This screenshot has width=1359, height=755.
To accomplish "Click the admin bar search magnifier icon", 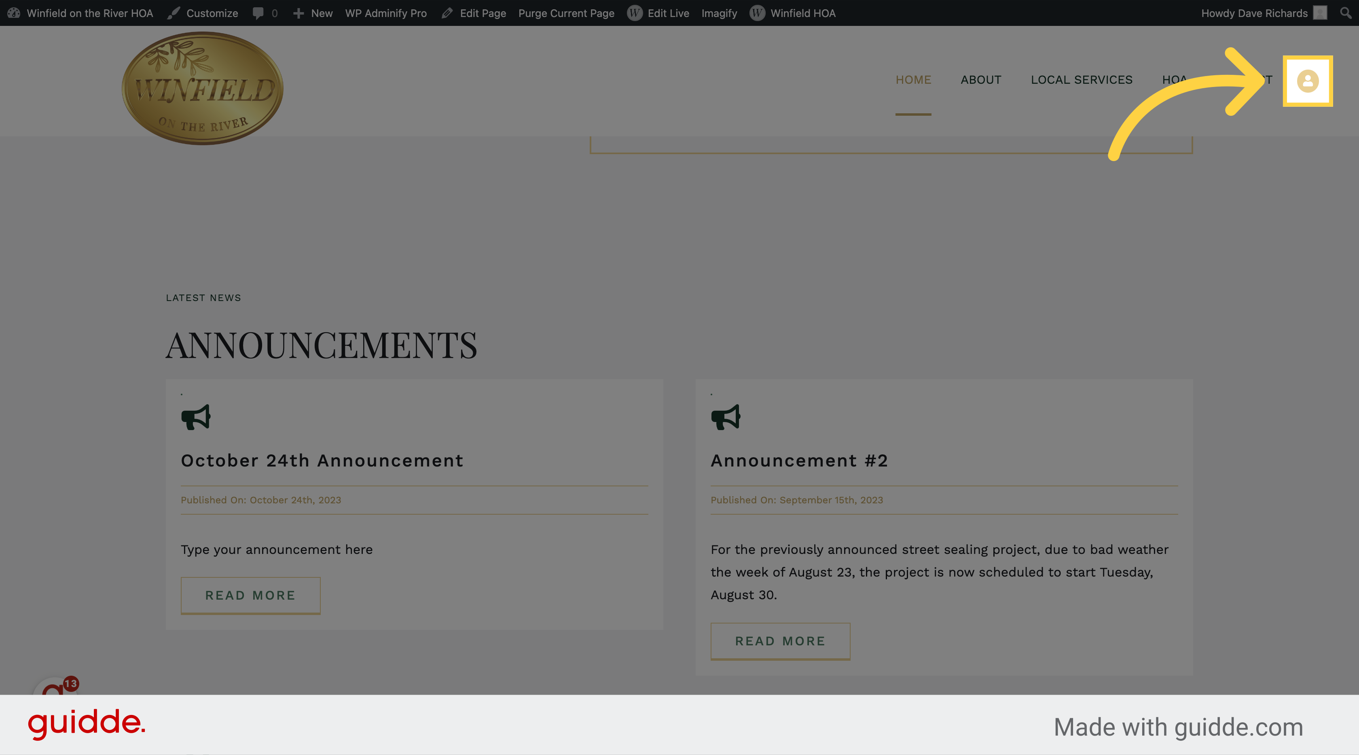I will 1346,13.
